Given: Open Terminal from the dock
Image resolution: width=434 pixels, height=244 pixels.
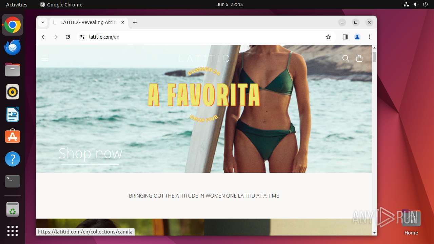Looking at the screenshot, I should (x=13, y=181).
